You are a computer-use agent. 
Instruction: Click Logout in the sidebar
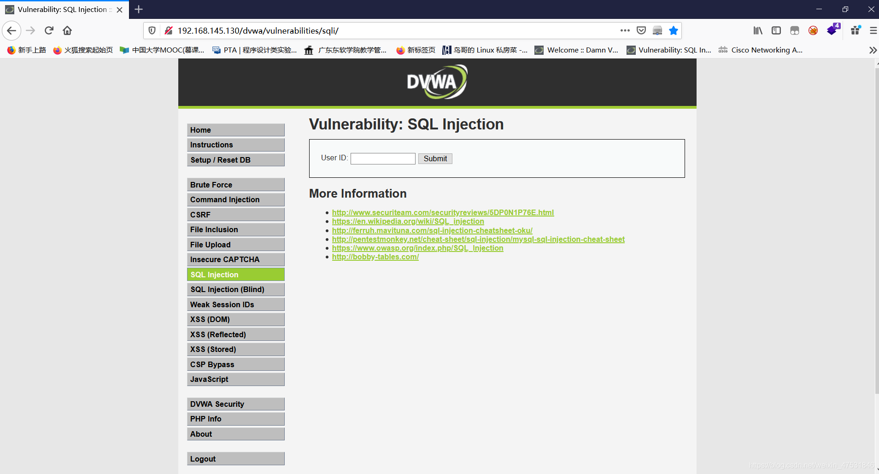(x=236, y=459)
